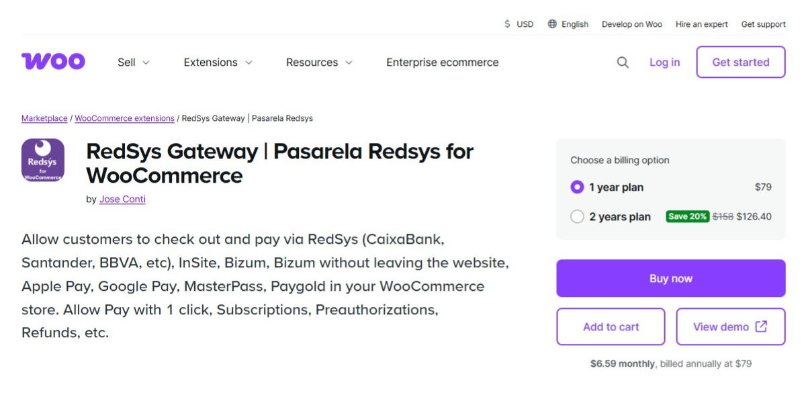Open Enterprise ecommerce menu item
806x403 pixels.
tap(442, 62)
